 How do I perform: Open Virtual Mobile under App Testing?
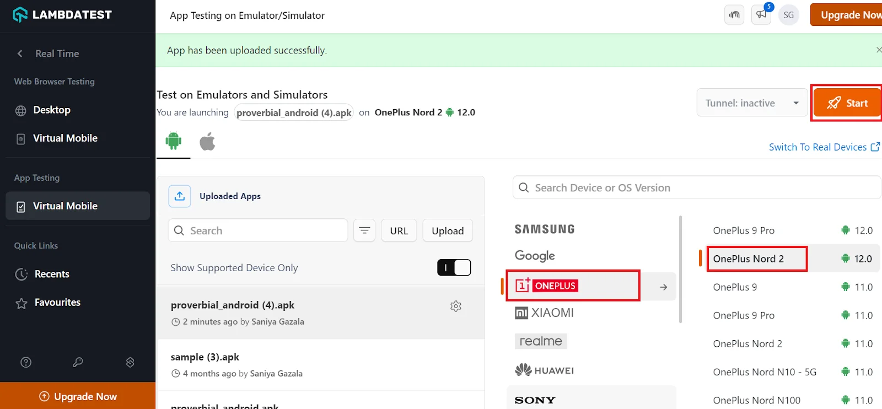[78, 206]
